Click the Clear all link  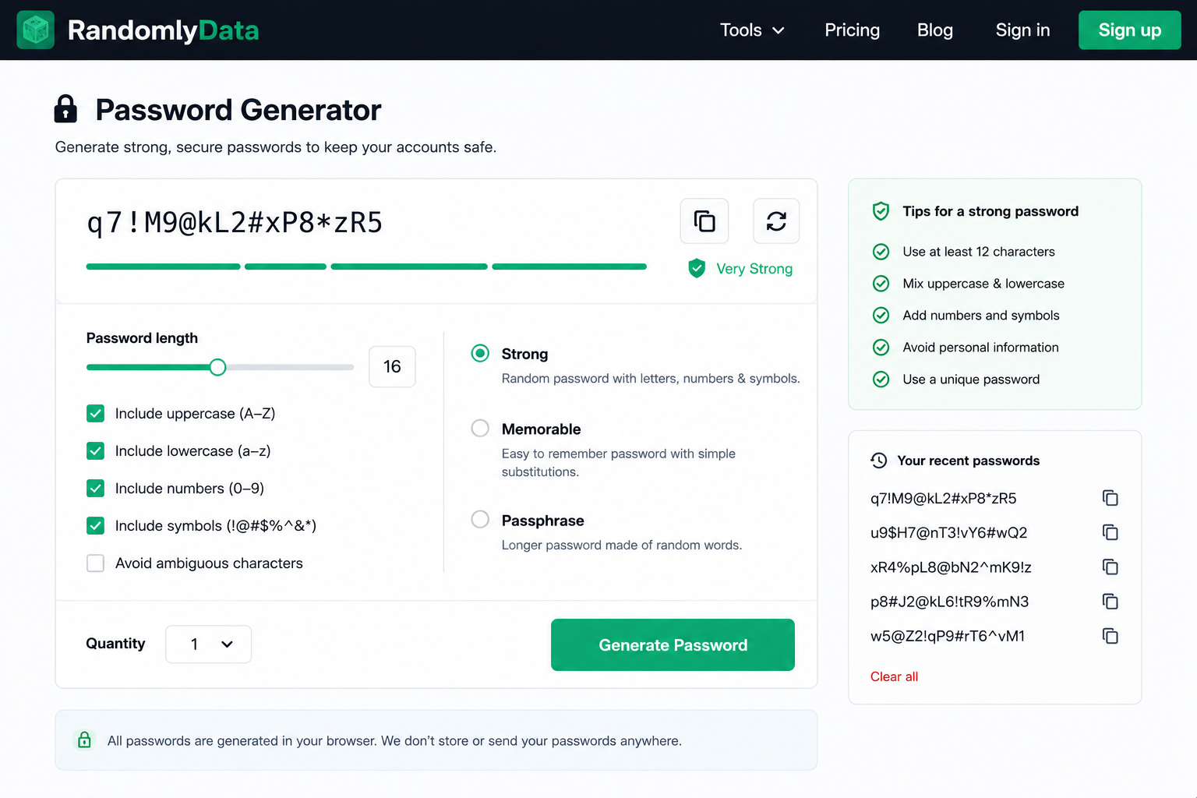894,676
